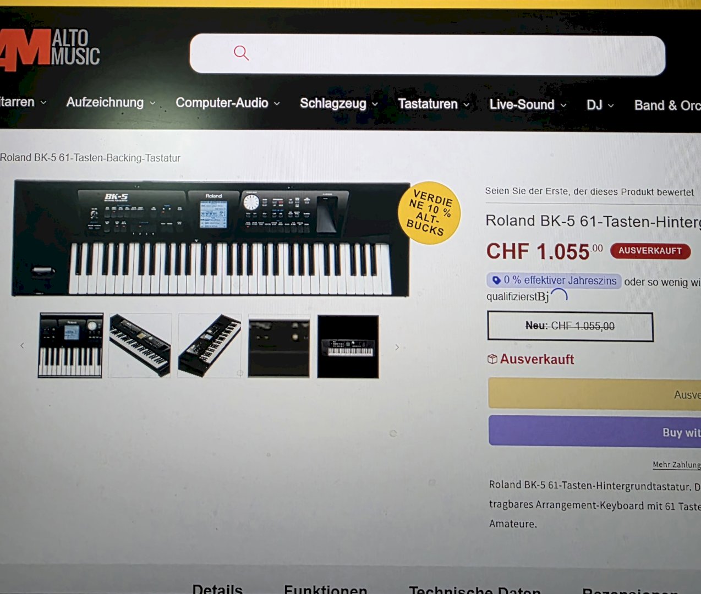Image resolution: width=701 pixels, height=594 pixels.
Task: Open the Schlagzeug dropdown menu
Action: point(339,103)
